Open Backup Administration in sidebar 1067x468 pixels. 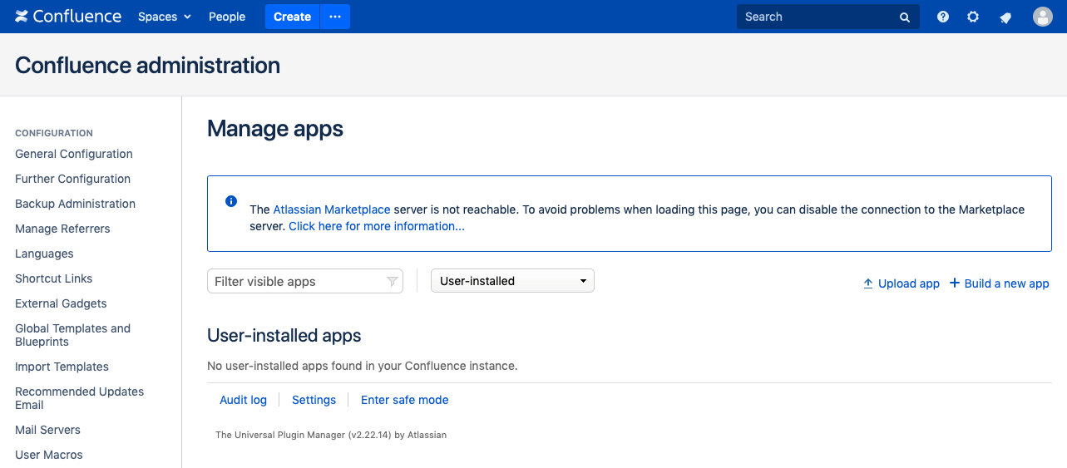[x=75, y=204]
